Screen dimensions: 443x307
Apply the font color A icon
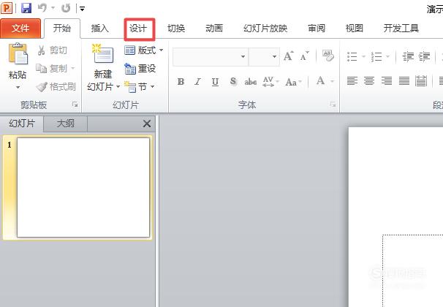coord(320,81)
